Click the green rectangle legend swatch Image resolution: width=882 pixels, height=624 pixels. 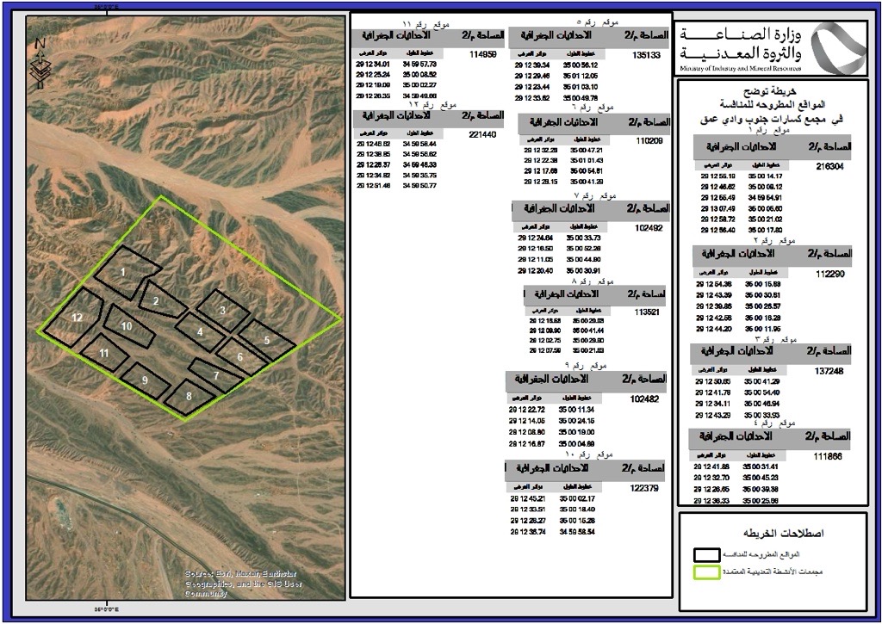click(x=720, y=571)
